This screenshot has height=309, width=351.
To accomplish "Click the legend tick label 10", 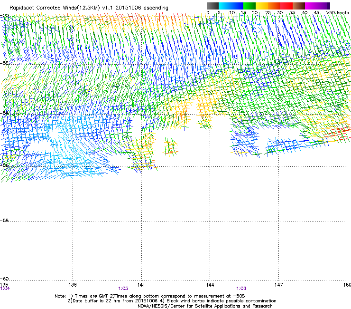I will coord(232,13).
